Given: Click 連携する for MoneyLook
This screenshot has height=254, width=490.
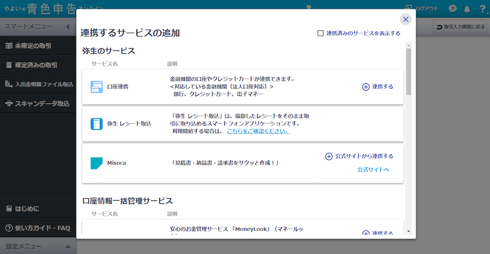Looking at the screenshot, I should point(377,233).
